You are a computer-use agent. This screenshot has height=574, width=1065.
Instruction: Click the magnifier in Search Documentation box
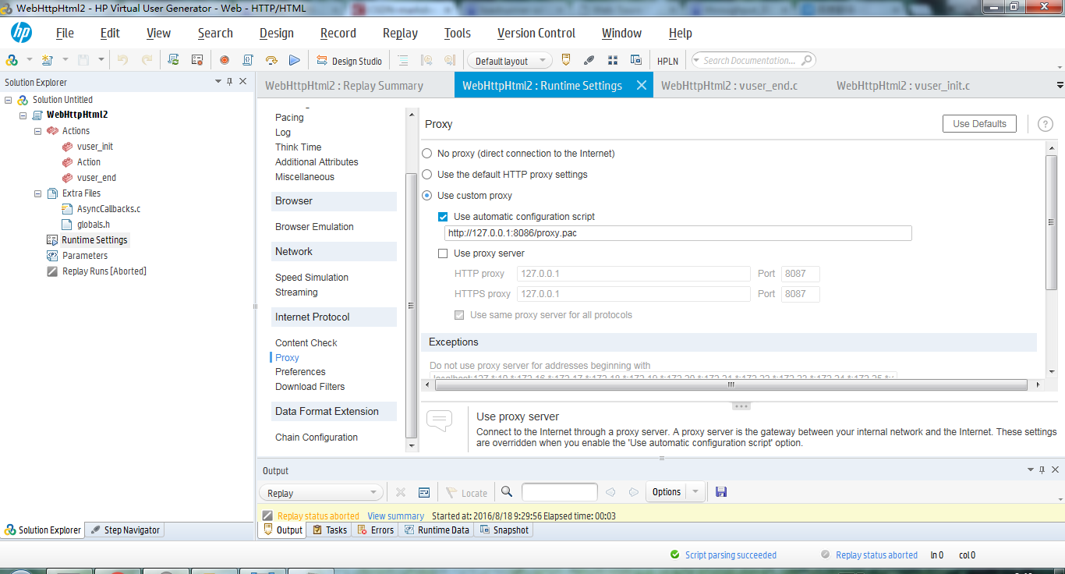coord(806,59)
